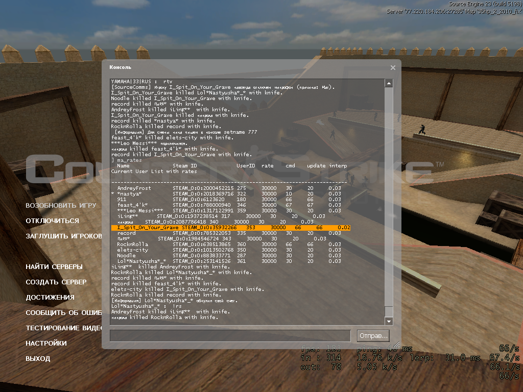Click the 'YAMAHA|33|RUS : rtv' line

pos(142,82)
